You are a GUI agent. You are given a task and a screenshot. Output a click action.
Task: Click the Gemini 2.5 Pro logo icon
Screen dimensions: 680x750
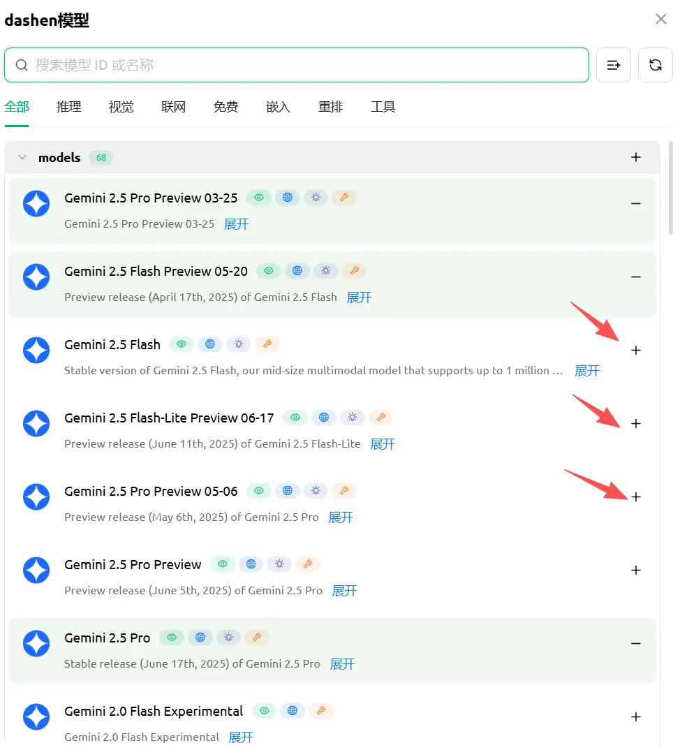click(x=36, y=644)
